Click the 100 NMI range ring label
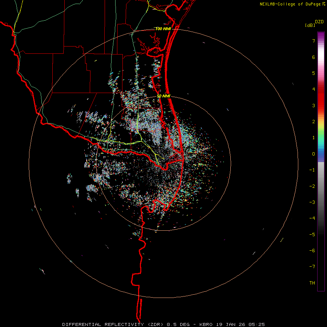The height and width of the screenshot is (327, 327). click(x=163, y=29)
